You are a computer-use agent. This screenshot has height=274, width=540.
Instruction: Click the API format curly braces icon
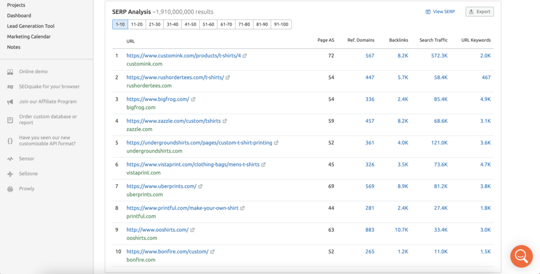click(x=11, y=141)
